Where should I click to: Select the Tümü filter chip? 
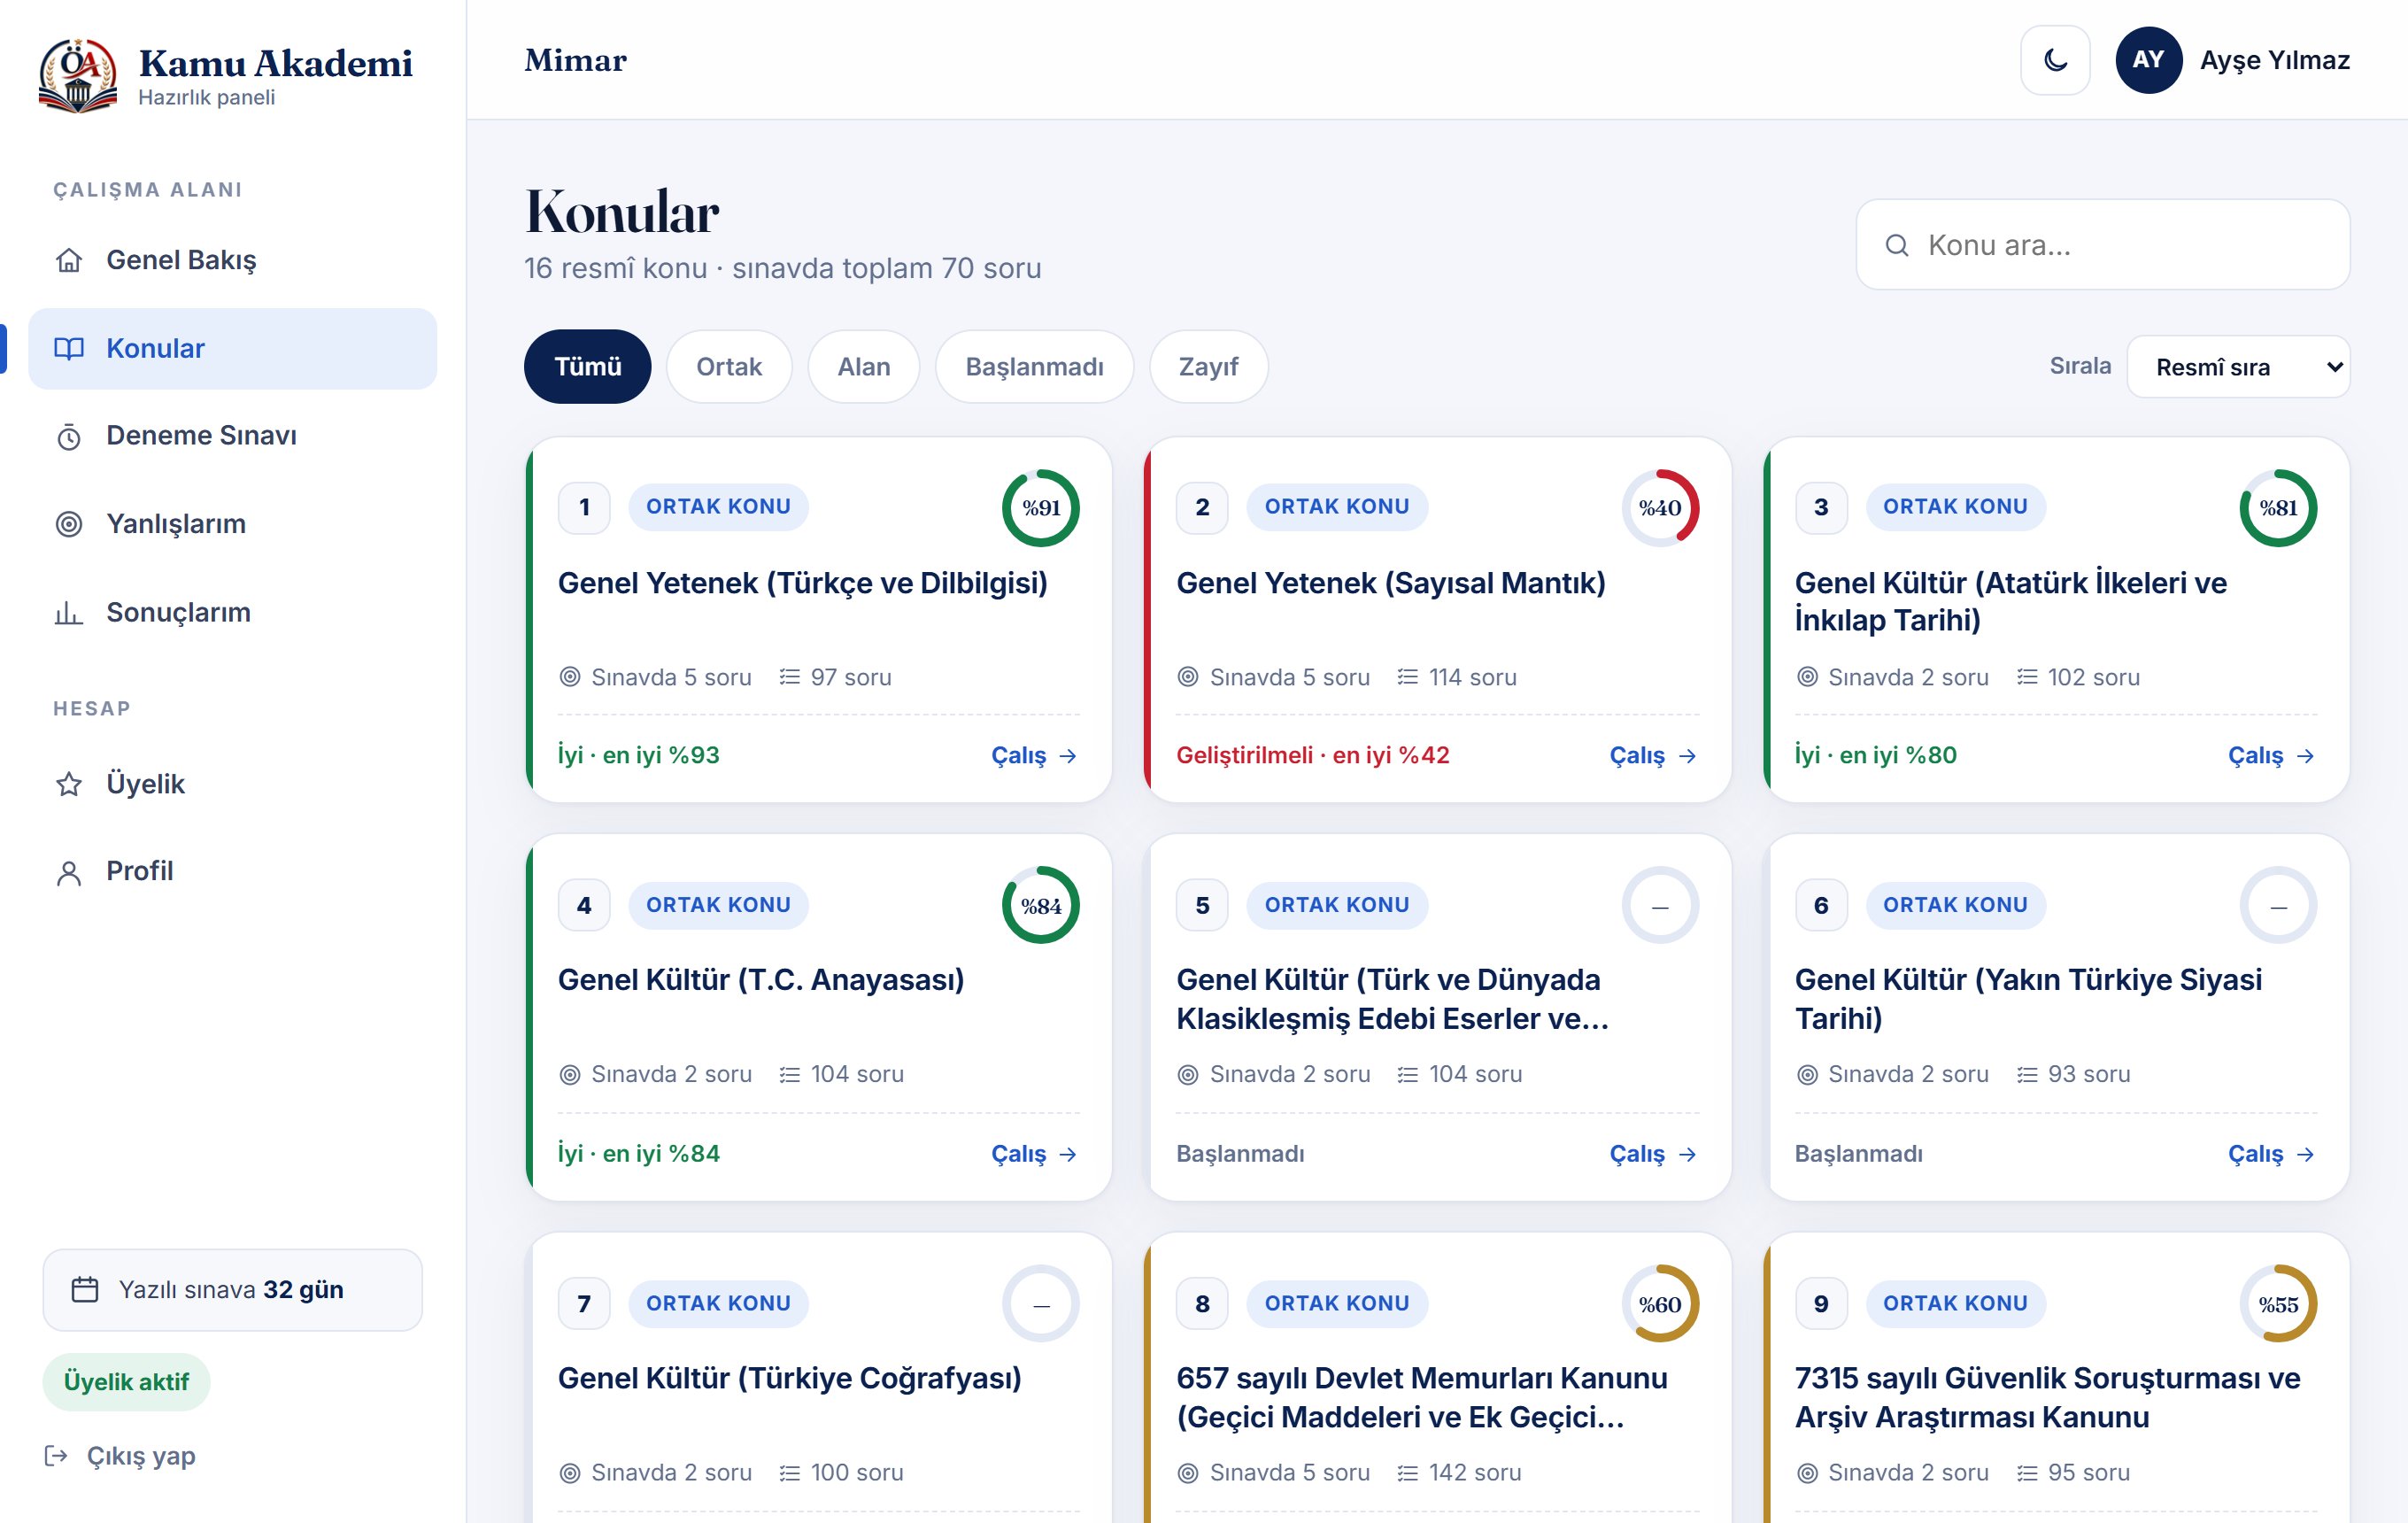[x=587, y=367]
